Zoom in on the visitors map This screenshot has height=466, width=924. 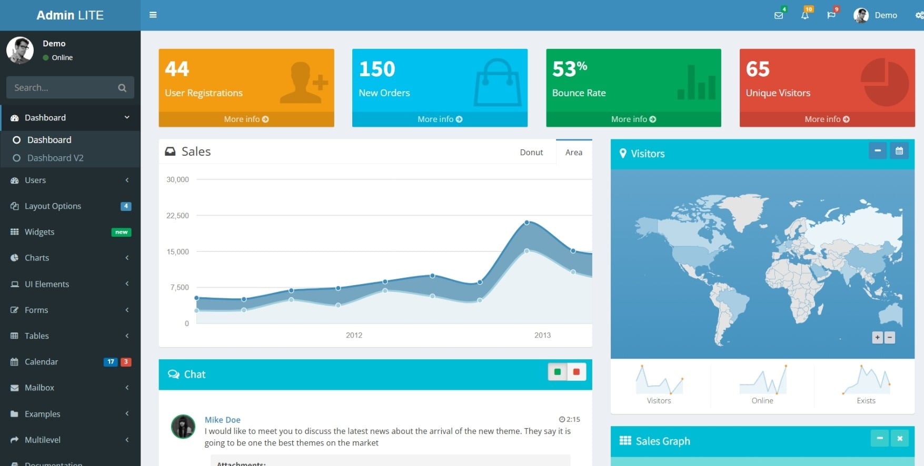[877, 338]
